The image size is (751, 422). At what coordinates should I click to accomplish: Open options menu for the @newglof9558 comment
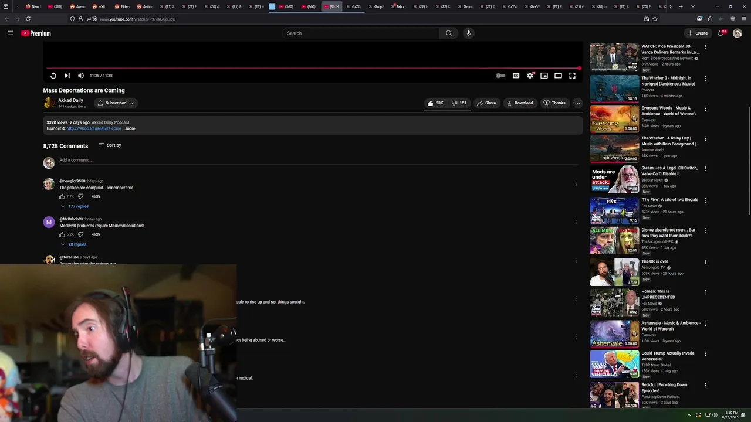(x=577, y=184)
